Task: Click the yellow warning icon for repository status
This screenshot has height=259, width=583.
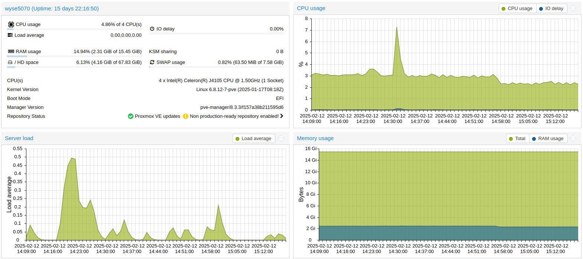Action: tap(185, 116)
